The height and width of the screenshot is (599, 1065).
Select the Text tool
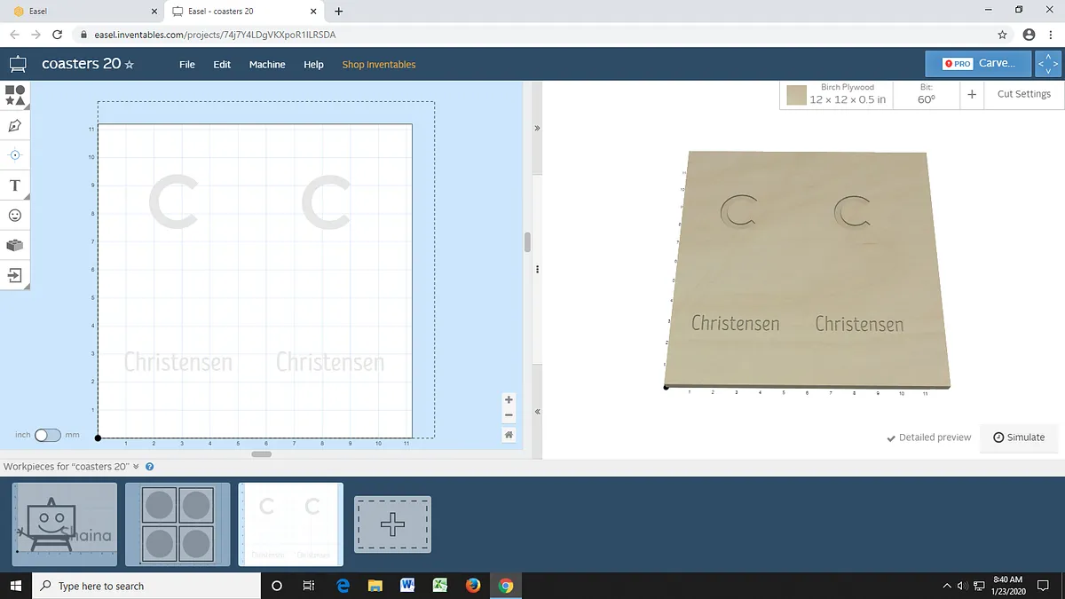click(15, 185)
